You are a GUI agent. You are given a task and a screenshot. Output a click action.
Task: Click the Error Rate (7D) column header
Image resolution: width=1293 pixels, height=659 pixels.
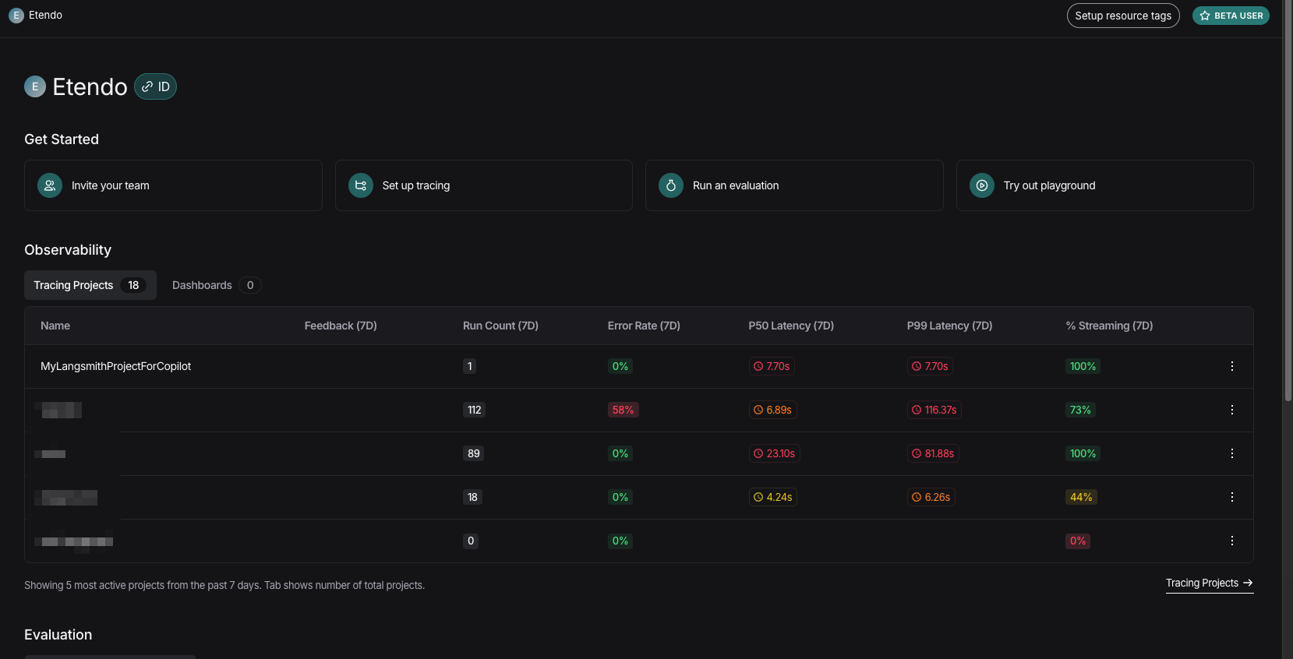click(644, 326)
